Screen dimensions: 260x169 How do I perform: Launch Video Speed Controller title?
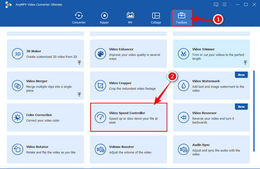point(127,113)
